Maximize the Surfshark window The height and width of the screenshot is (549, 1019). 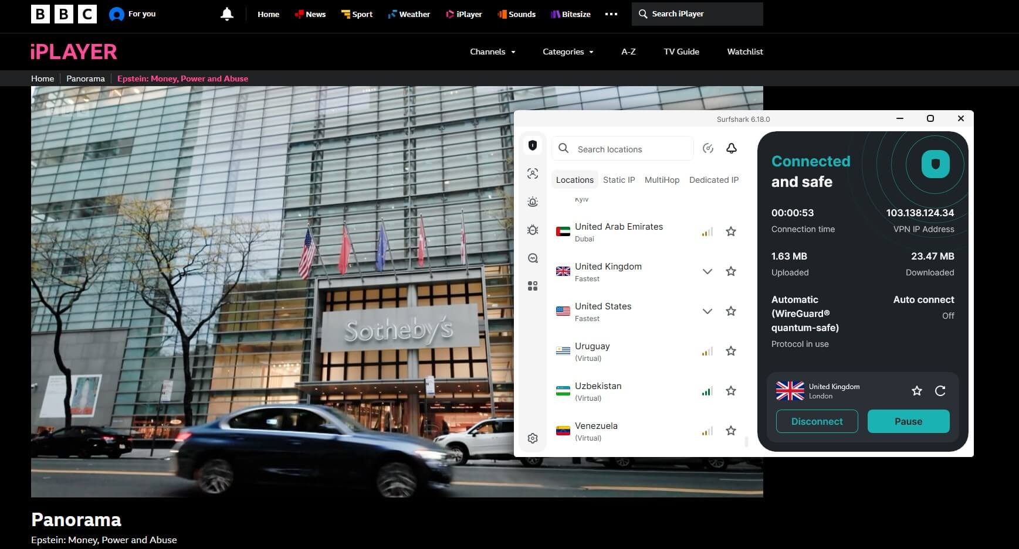pyautogui.click(x=930, y=118)
